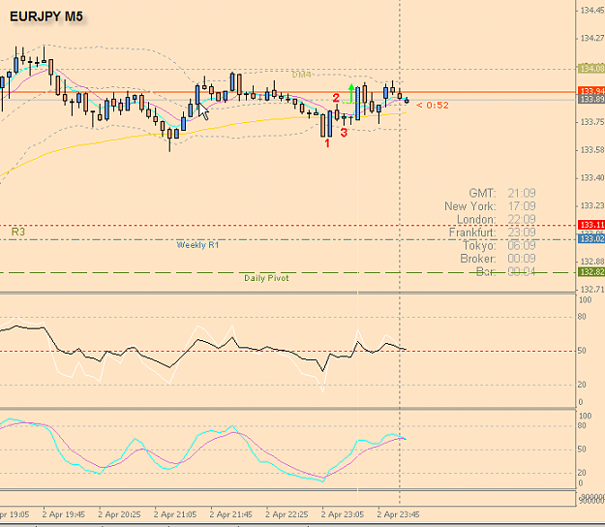Click the 133.23 price axis value
This screenshot has height=527, width=605.
pos(592,205)
